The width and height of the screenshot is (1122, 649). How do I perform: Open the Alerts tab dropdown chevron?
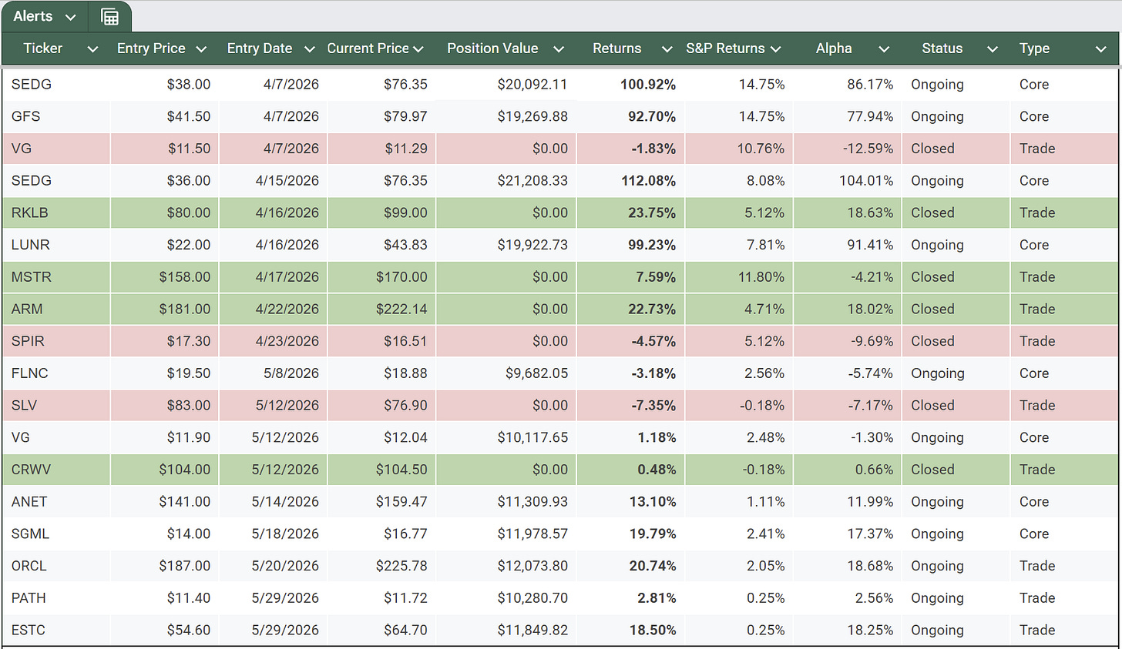pyautogui.click(x=71, y=17)
